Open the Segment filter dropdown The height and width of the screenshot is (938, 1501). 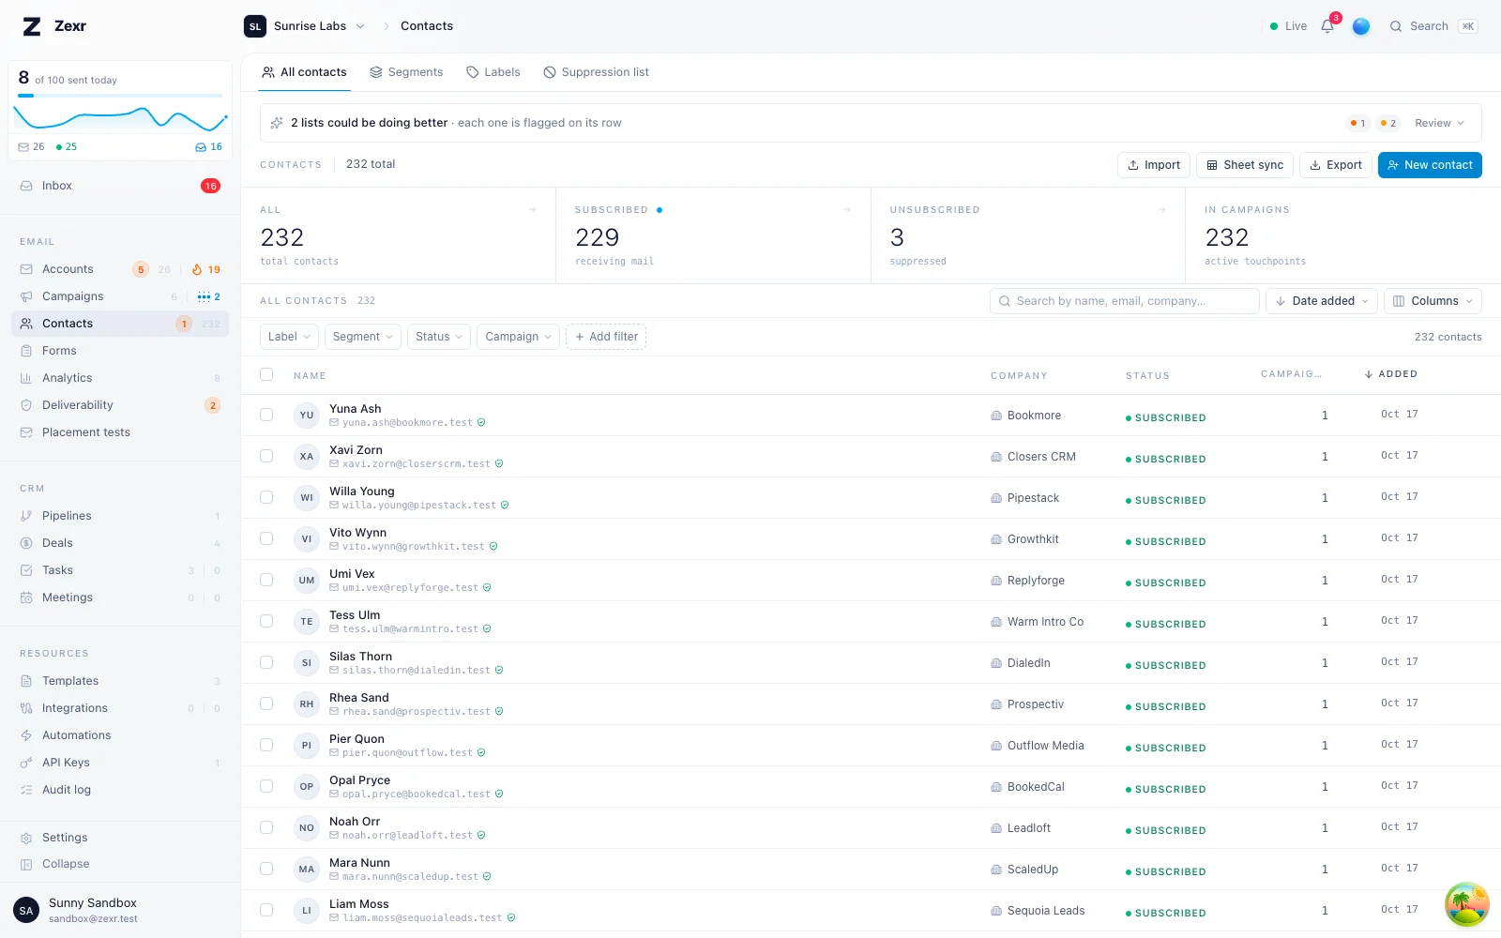(363, 337)
